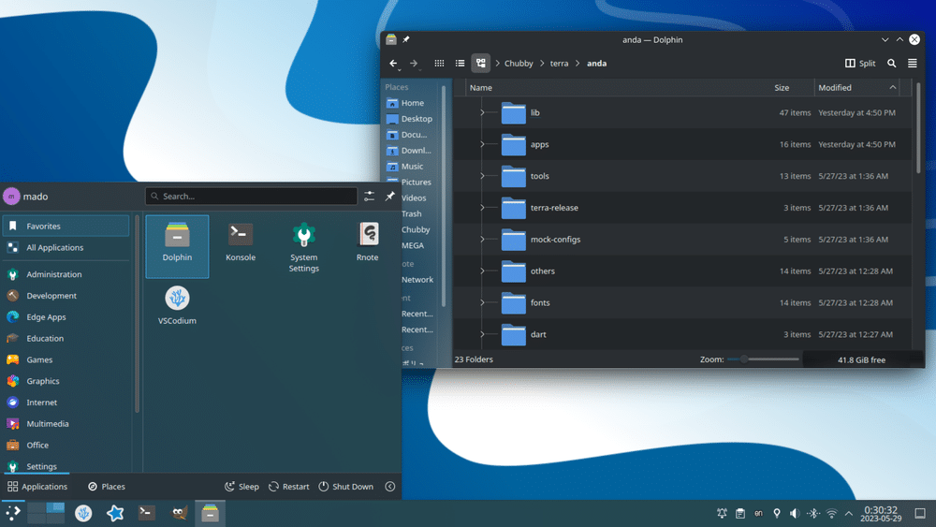Click Dolphin window icon in titlebar

click(x=391, y=39)
